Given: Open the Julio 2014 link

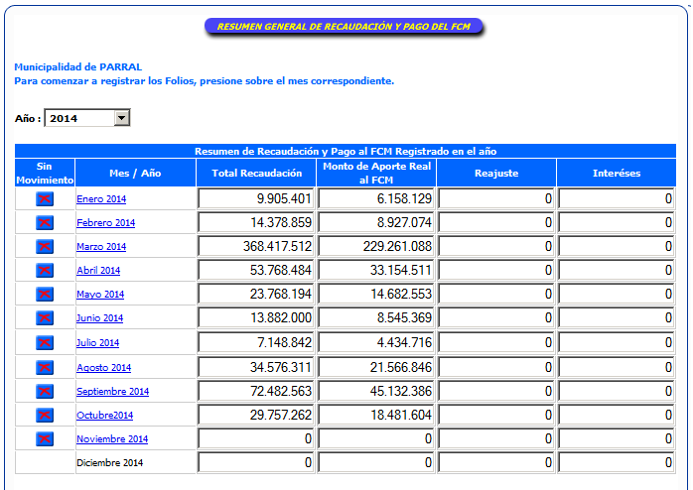Looking at the screenshot, I should coord(97,343).
